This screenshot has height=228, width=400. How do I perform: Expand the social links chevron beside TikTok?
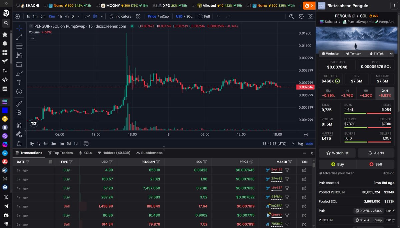coord(391,54)
